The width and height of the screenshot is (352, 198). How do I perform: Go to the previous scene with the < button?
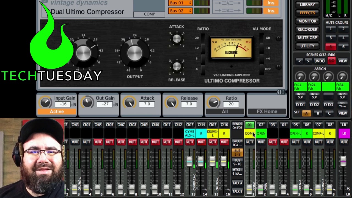(300, 61)
